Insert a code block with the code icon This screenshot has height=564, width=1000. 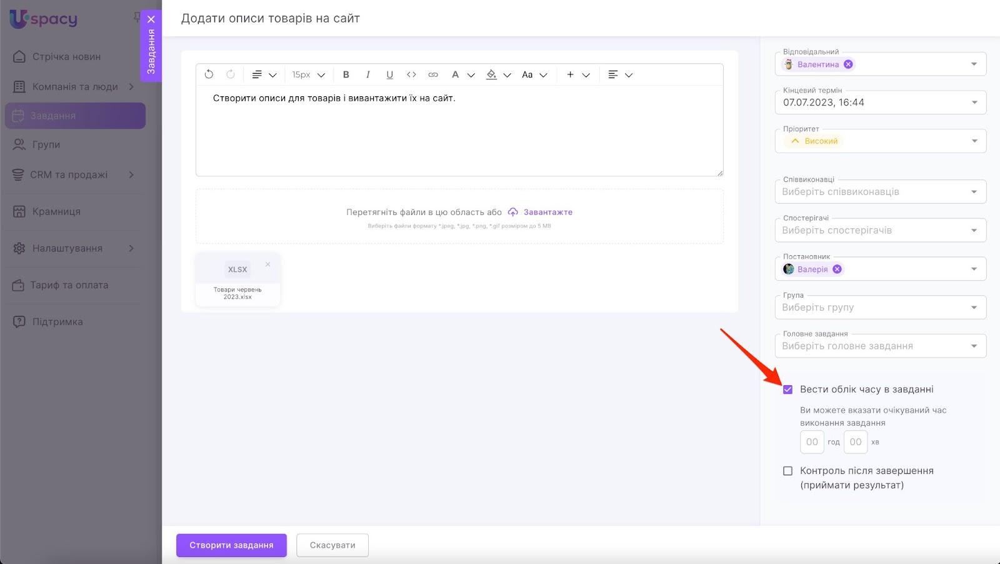point(411,74)
